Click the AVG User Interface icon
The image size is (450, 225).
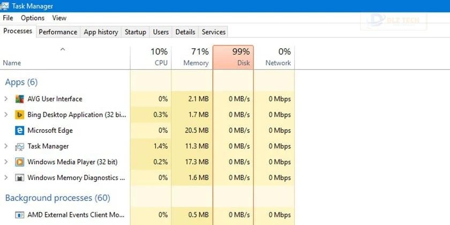[20, 99]
